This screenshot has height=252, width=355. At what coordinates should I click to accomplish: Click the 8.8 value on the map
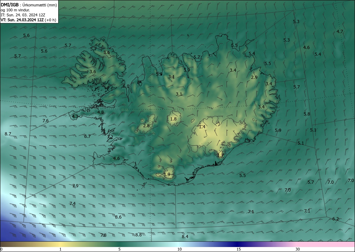pyautogui.click(x=138, y=235)
